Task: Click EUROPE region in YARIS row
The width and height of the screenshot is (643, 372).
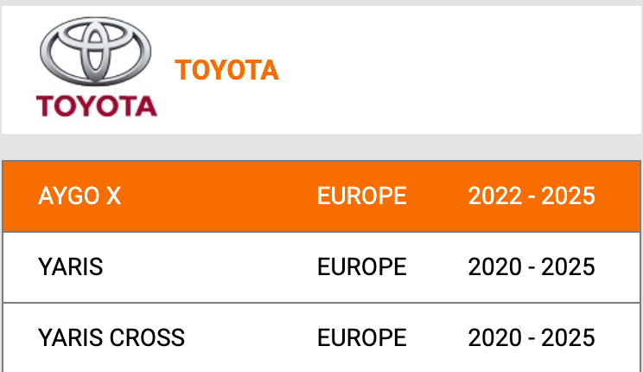Action: click(x=361, y=266)
